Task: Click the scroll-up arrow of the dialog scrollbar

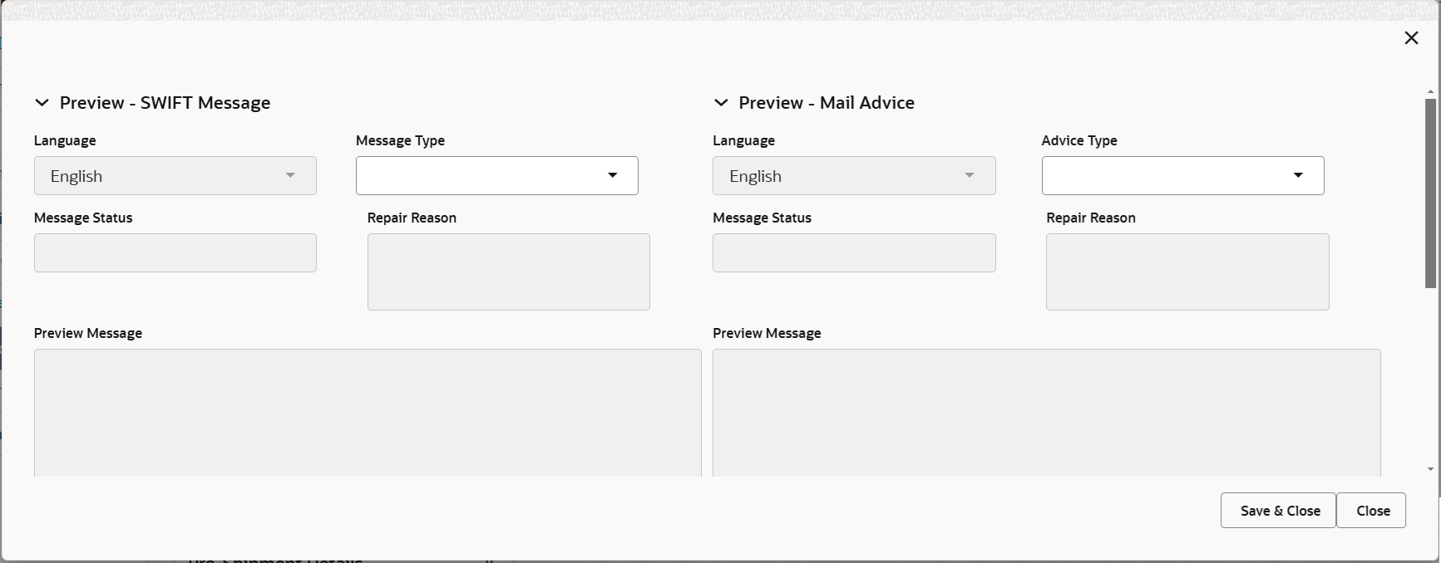Action: coord(1431,91)
